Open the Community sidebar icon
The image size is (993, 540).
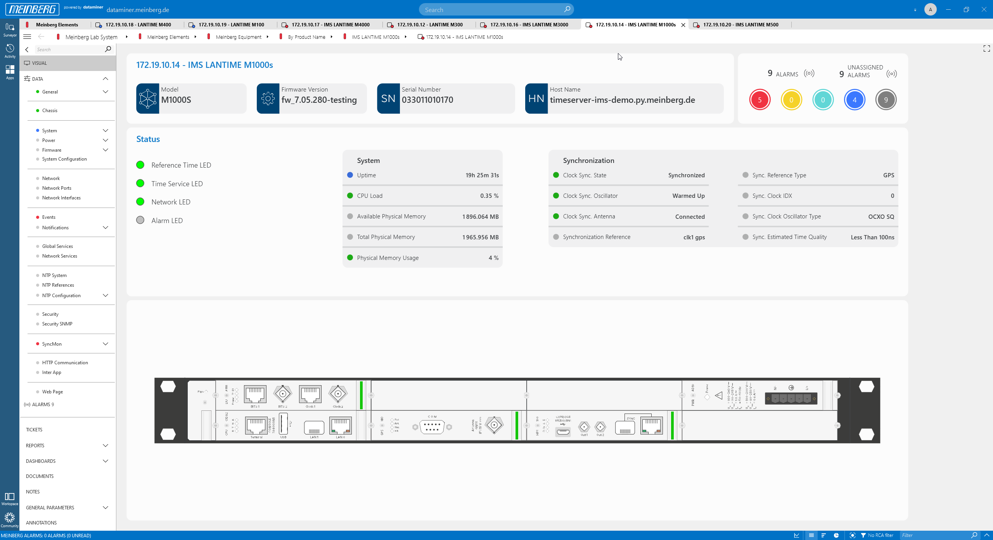10,520
